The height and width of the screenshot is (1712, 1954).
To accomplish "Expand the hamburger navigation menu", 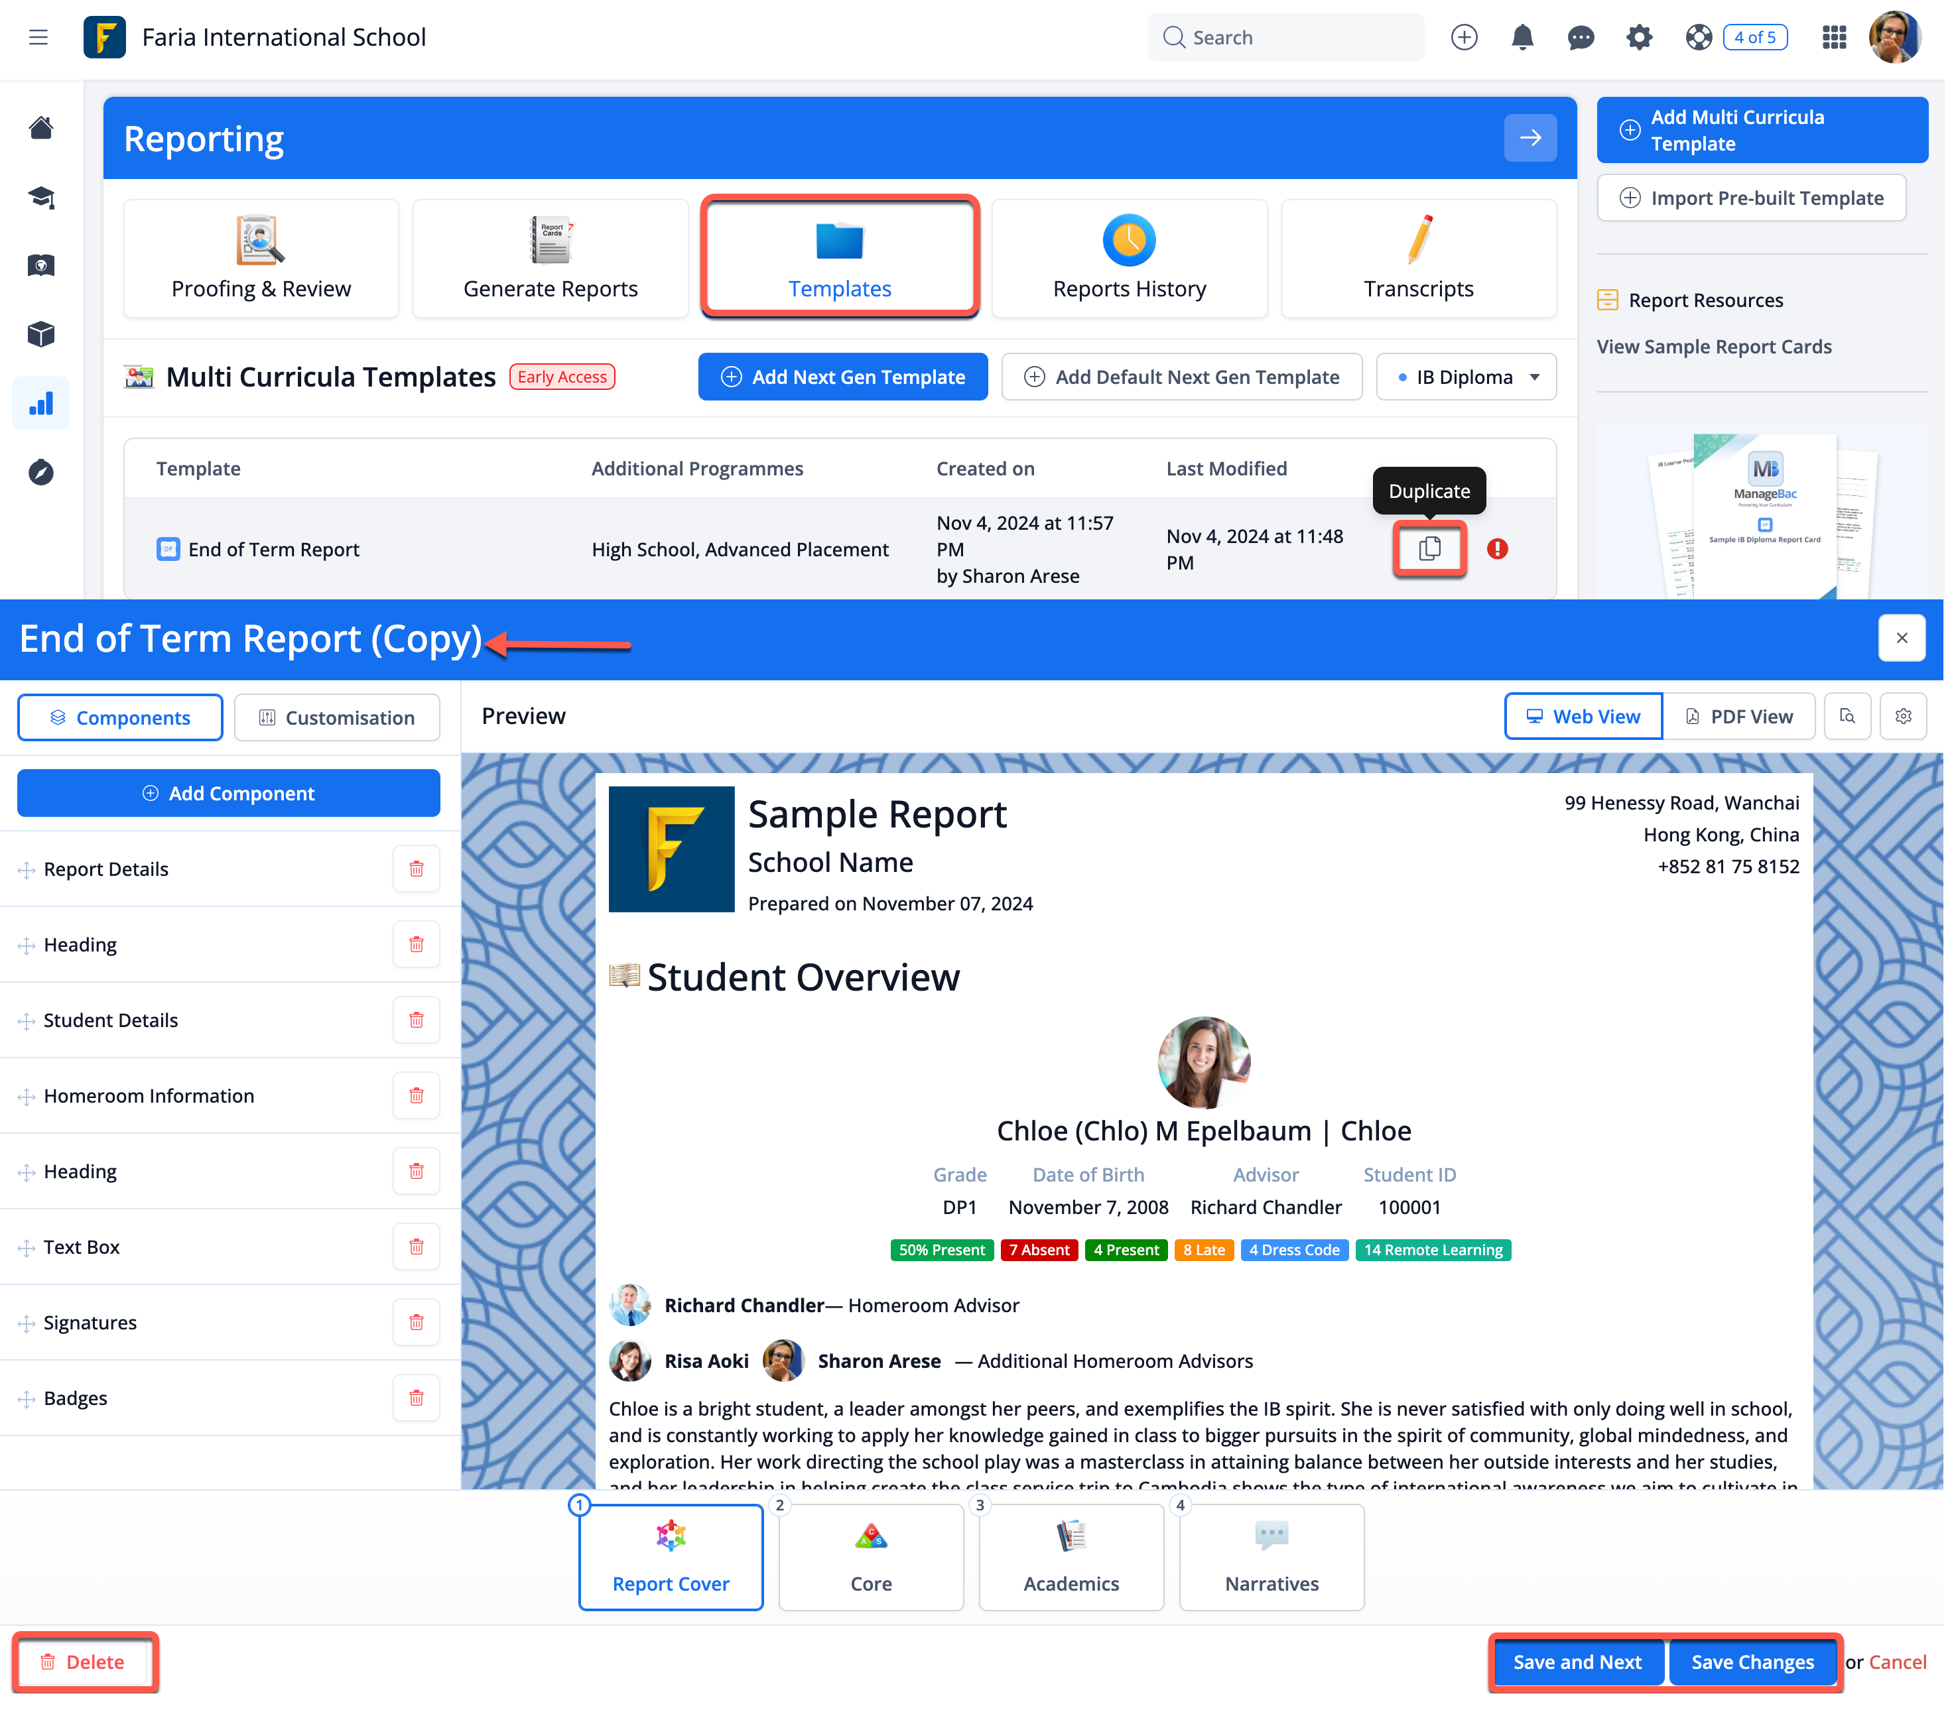I will tap(38, 37).
